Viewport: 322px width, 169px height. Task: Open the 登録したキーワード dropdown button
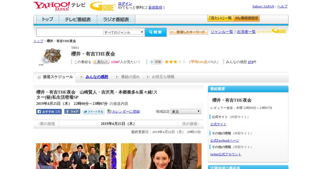(189, 32)
